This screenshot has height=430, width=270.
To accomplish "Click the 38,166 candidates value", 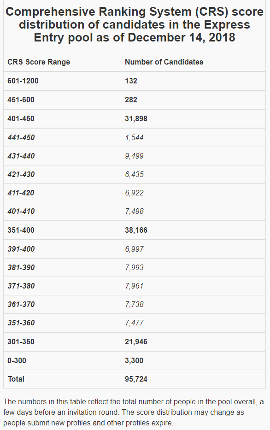I will click(x=136, y=230).
